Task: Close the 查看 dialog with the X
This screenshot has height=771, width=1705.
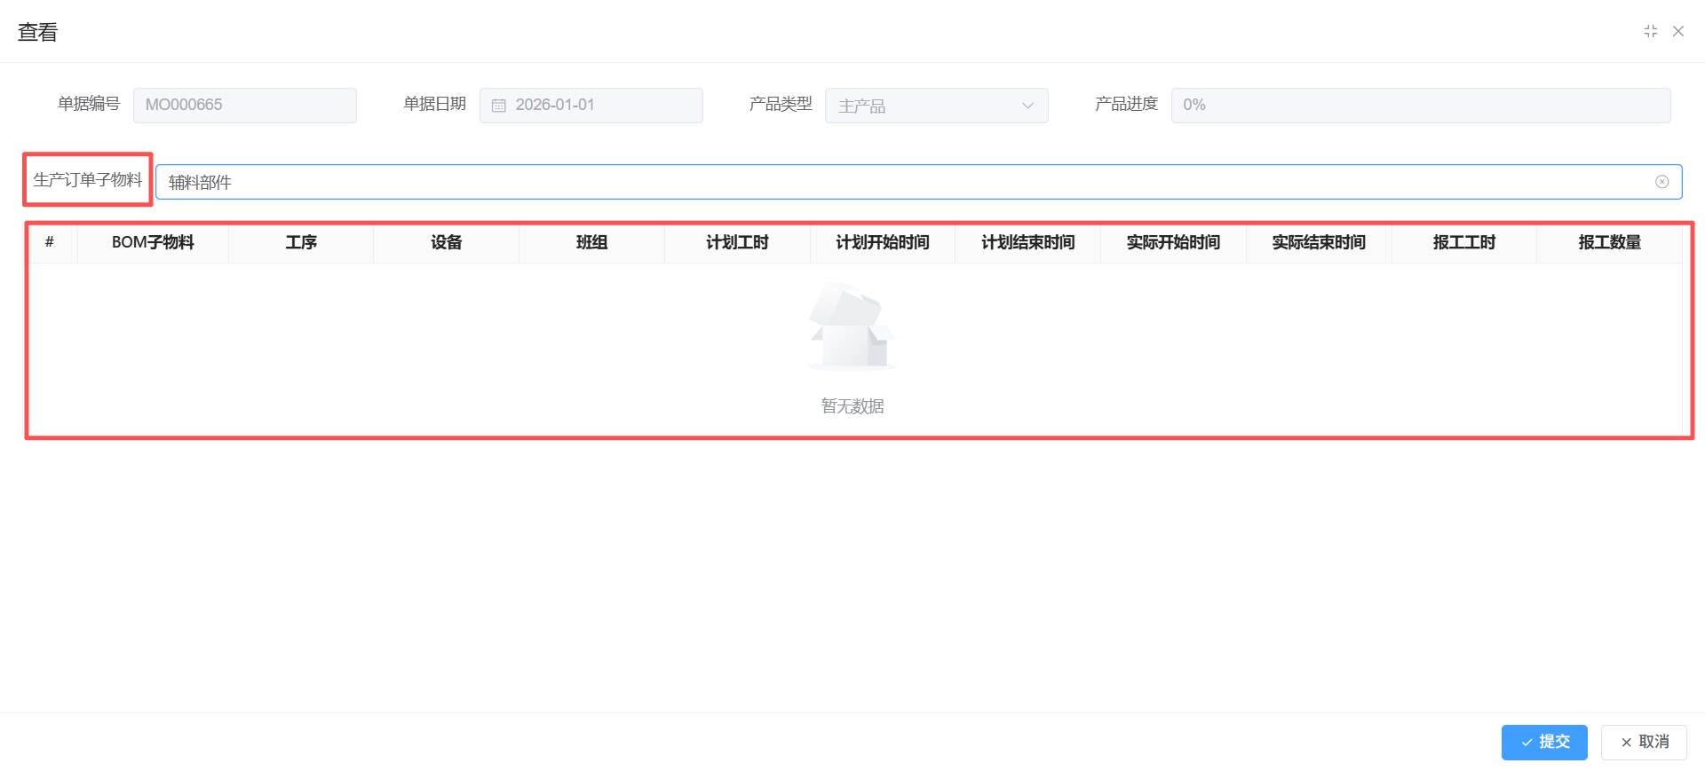Action: tap(1678, 31)
